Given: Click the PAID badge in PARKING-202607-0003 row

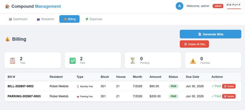Looking at the screenshot, I should click(x=174, y=96).
